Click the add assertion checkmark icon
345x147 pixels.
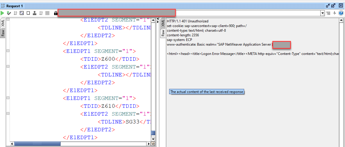tap(9, 13)
